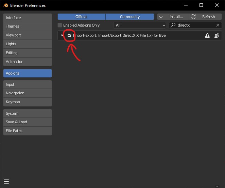Expand the DirectX X File add-on details

click(62, 35)
